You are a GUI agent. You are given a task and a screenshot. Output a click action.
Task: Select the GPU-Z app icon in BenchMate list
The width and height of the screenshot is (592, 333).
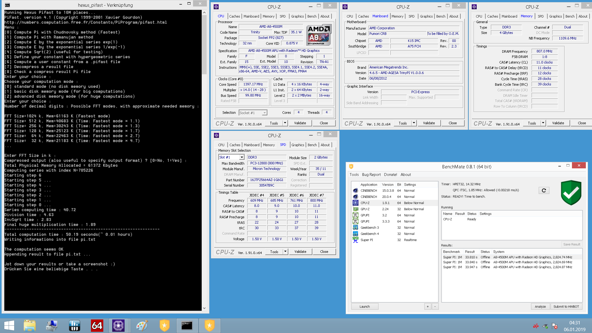click(355, 209)
